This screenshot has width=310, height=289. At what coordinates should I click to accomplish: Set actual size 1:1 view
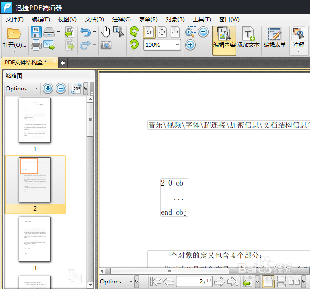149,32
